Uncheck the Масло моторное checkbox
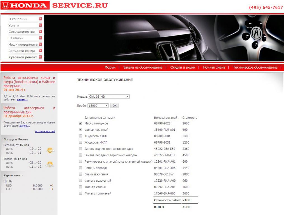This screenshot has height=215, width=284. click(81, 123)
